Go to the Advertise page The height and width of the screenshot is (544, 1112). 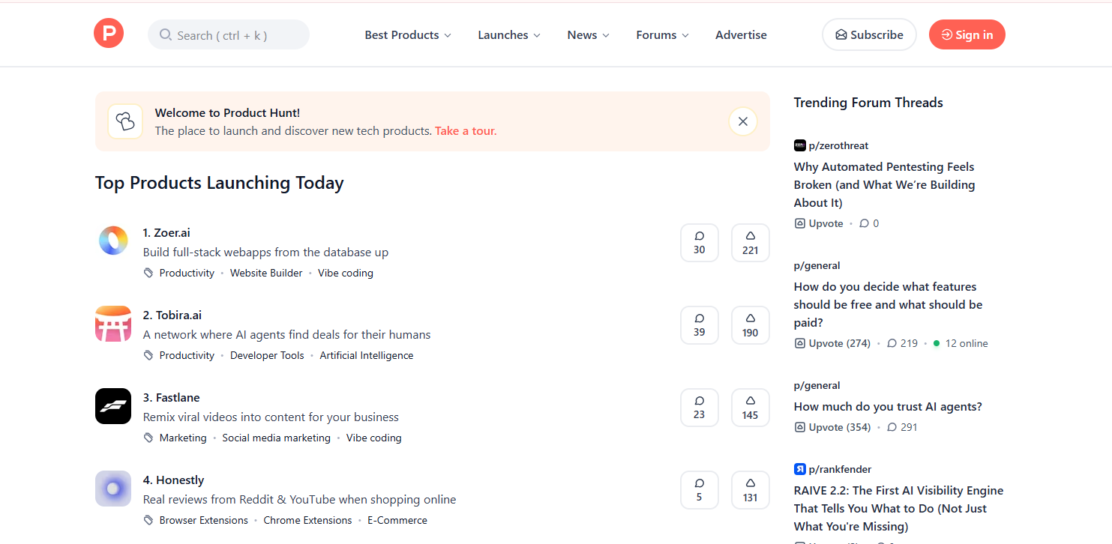[x=741, y=35]
